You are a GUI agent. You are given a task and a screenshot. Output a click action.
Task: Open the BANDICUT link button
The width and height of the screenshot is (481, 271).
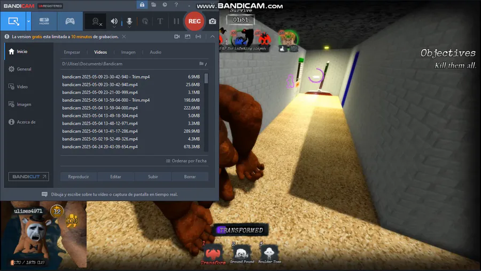click(x=28, y=177)
